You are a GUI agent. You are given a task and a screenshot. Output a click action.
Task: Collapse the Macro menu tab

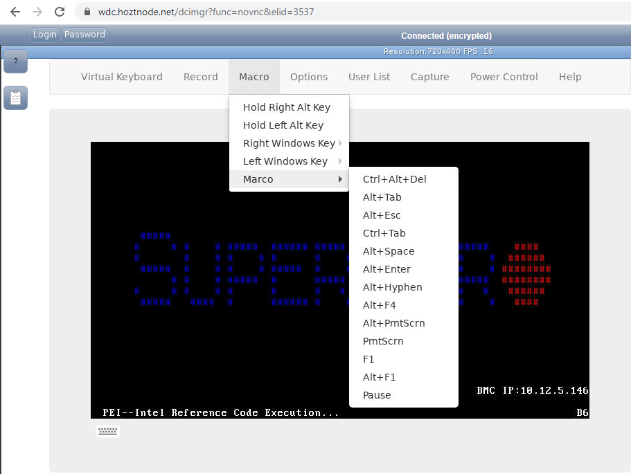tap(254, 77)
